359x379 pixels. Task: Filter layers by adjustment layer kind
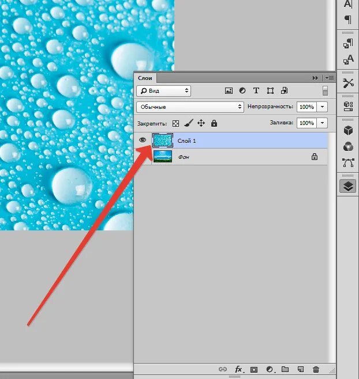pos(242,90)
